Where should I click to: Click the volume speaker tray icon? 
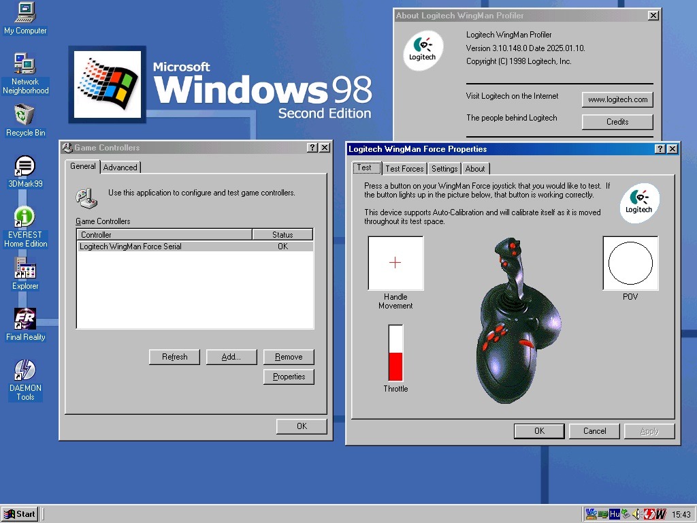[x=636, y=514]
